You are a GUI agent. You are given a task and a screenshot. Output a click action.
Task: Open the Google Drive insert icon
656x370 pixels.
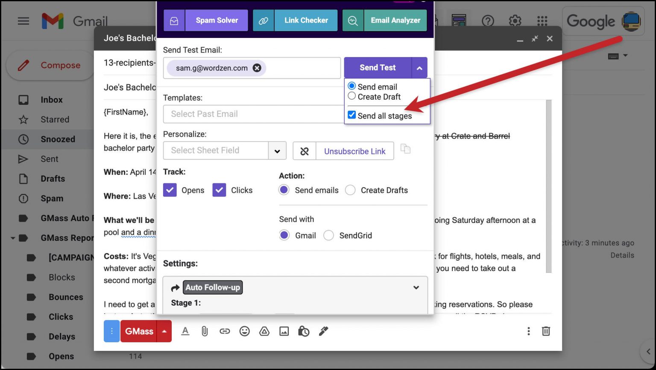click(x=264, y=331)
